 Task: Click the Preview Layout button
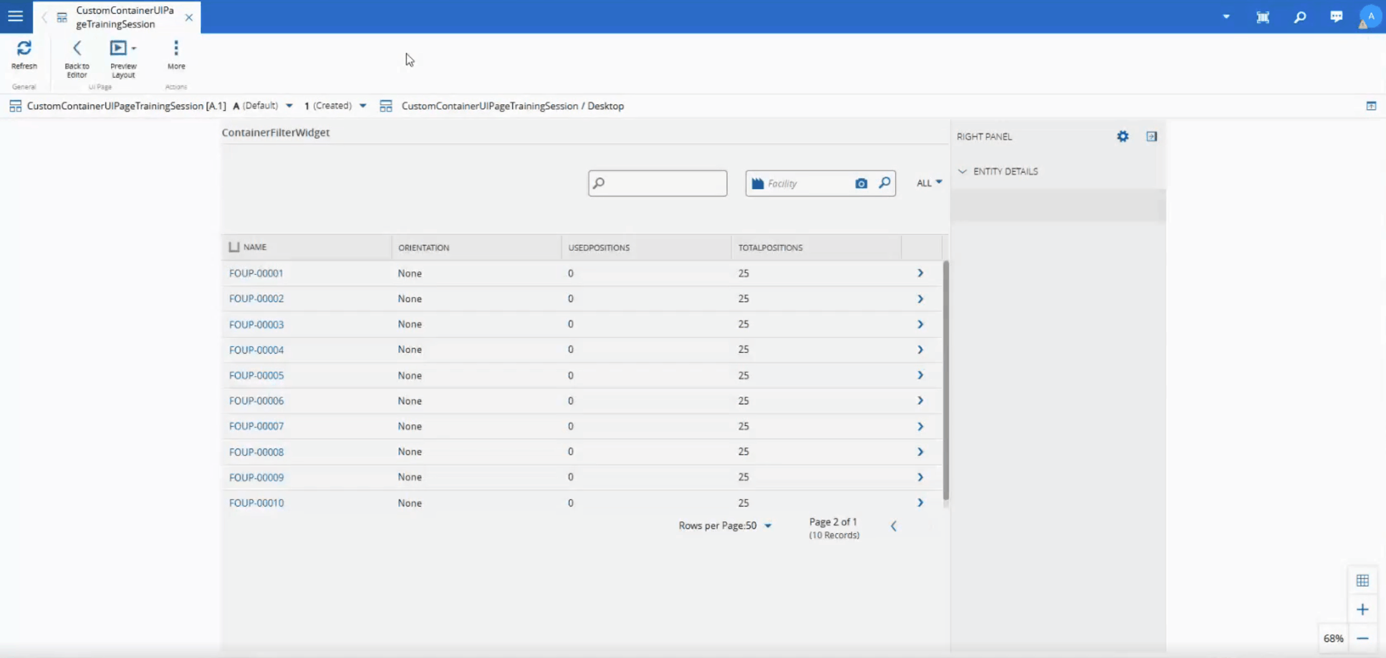click(118, 48)
